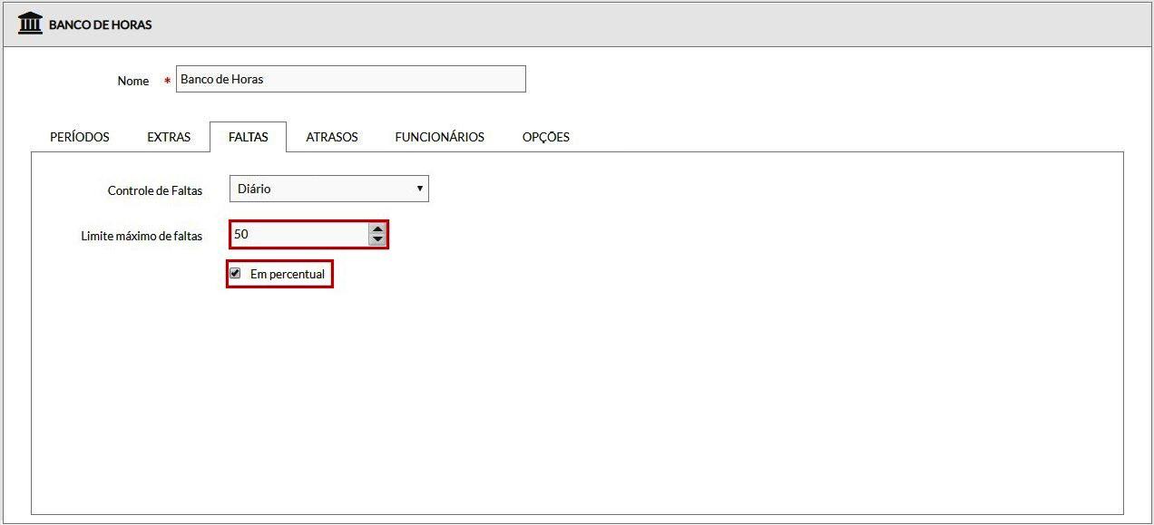Click the Nome text input field
Image resolution: width=1154 pixels, height=525 pixels.
350,79
